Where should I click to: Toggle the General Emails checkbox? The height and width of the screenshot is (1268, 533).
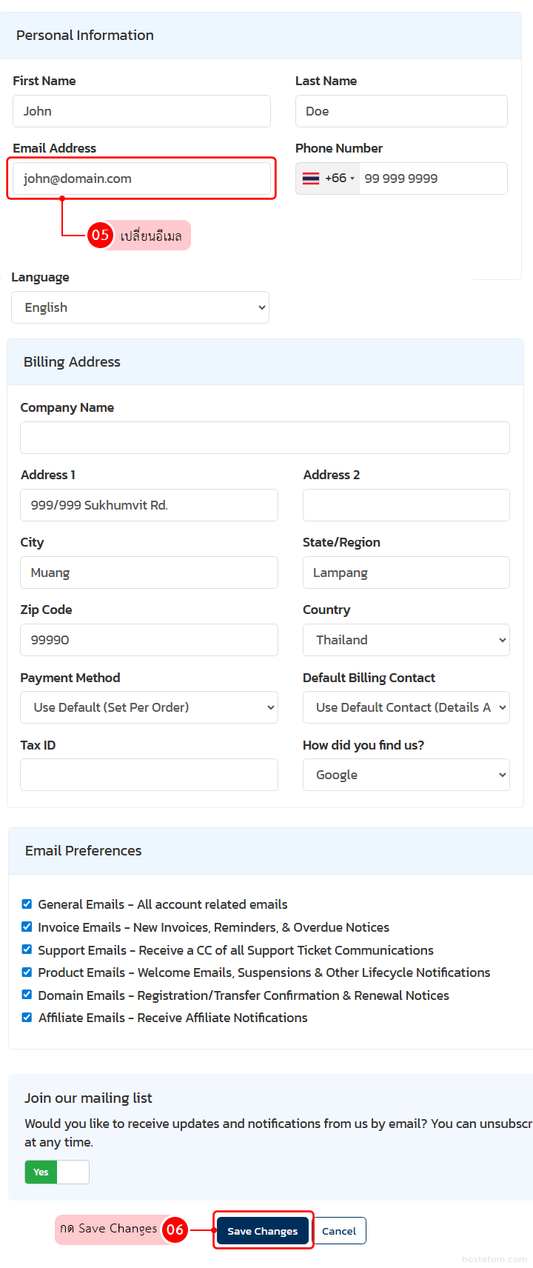click(x=27, y=904)
